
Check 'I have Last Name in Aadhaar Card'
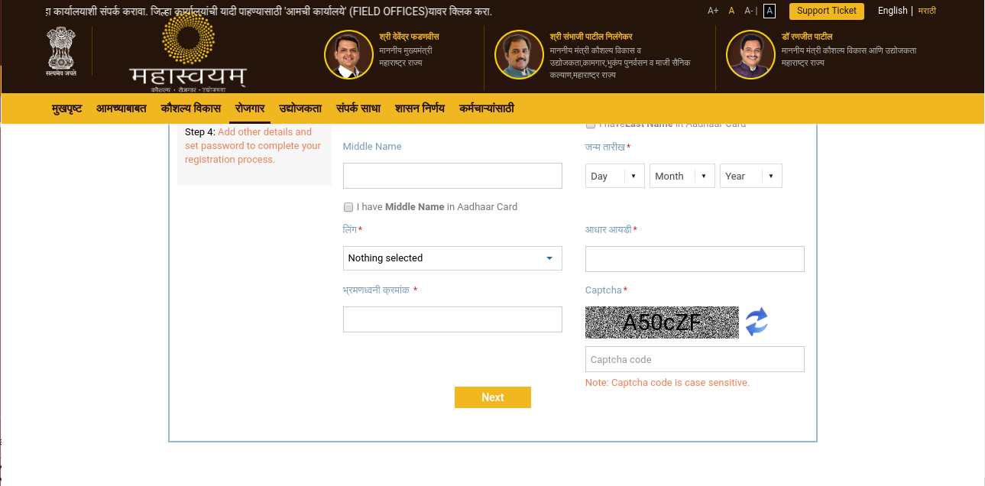[591, 125]
